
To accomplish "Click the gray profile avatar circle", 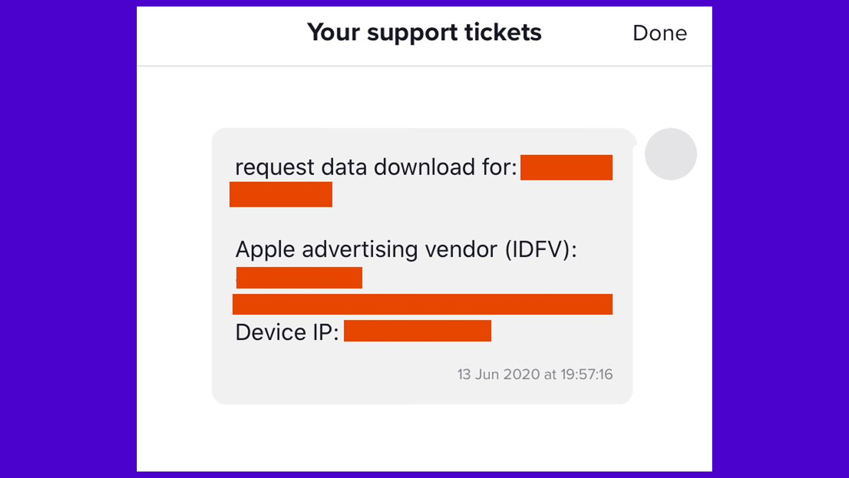I will tap(670, 154).
